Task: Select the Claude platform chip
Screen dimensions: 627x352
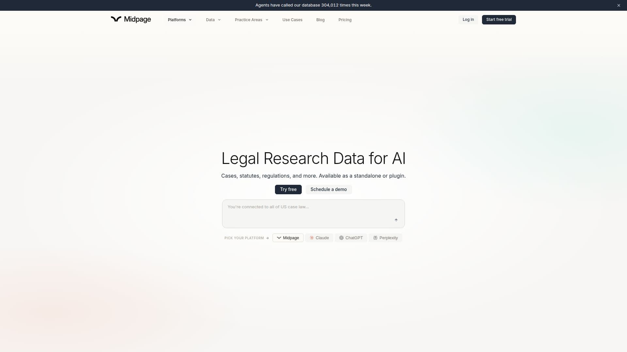Action: click(x=319, y=238)
